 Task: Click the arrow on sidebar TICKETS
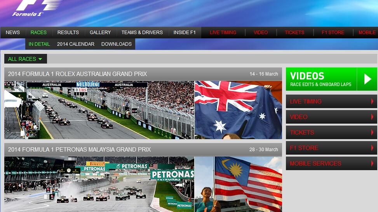point(372,132)
